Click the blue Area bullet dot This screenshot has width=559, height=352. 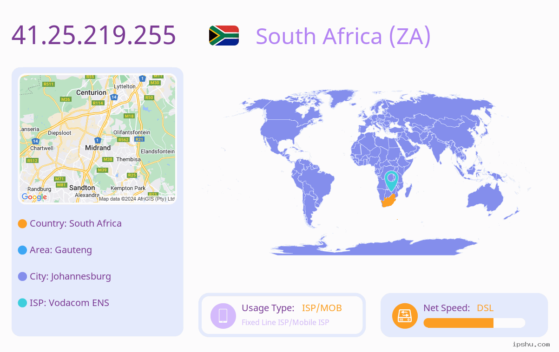[22, 250]
